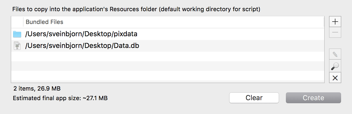Click the divider at right end of header
Viewport: 352px width, 114px height.
pos(324,22)
